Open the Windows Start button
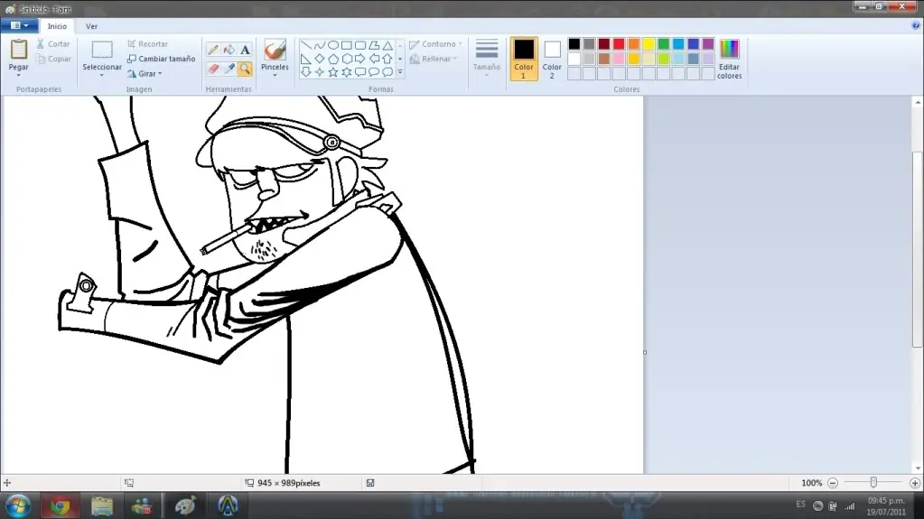 tap(18, 506)
